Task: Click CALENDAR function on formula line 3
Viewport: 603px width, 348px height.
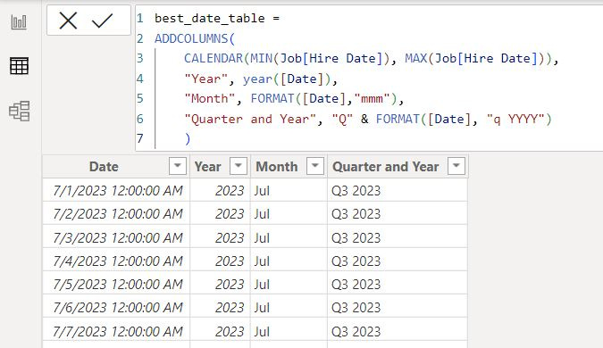Action: pos(214,58)
